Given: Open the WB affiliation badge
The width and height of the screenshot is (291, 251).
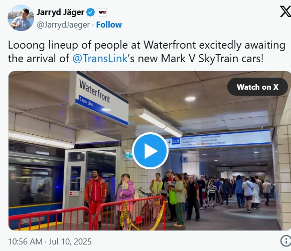Looking at the screenshot, I should tap(102, 13).
